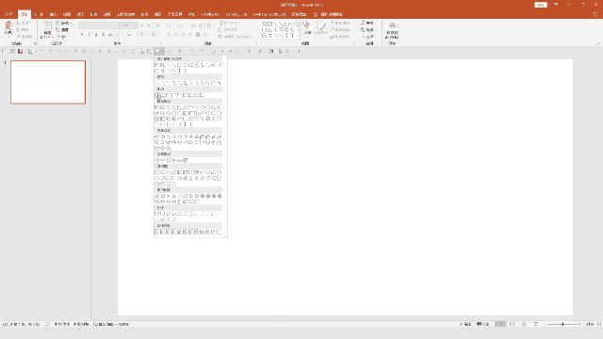Switch to the Slide Show ribbon tab
This screenshot has height=339, width=603.
coord(125,14)
